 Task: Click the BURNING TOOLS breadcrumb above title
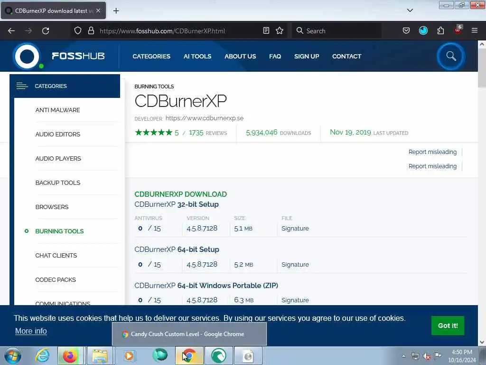tap(154, 86)
